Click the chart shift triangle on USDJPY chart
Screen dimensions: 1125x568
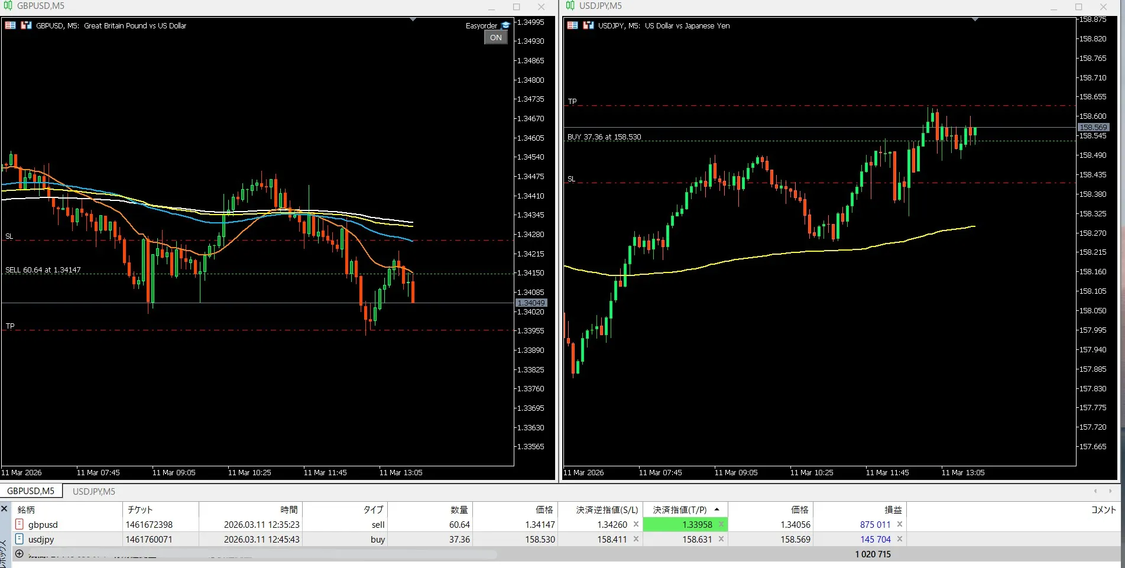click(x=975, y=20)
